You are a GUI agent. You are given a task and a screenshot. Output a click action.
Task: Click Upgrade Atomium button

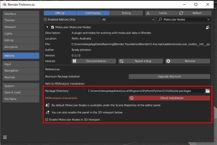point(169,77)
